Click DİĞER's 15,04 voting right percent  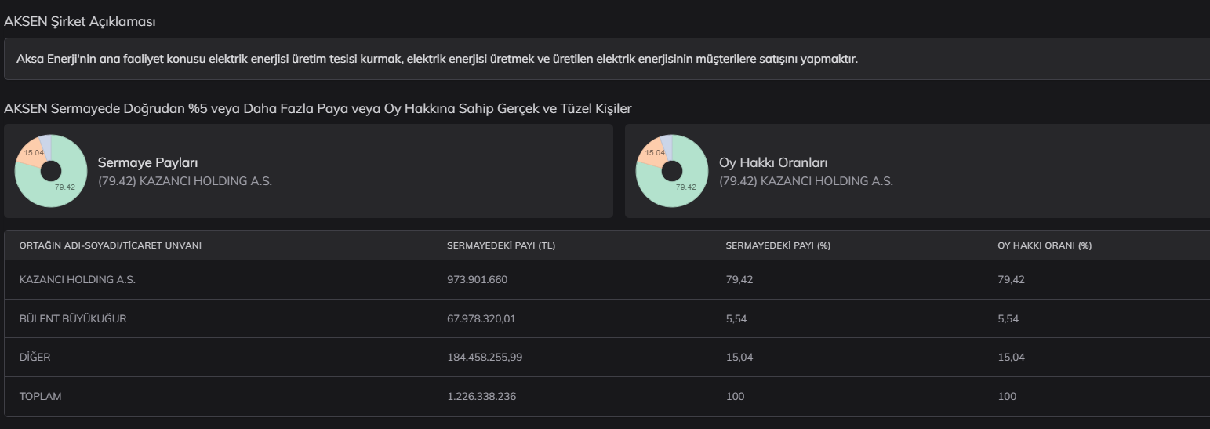click(x=1011, y=358)
